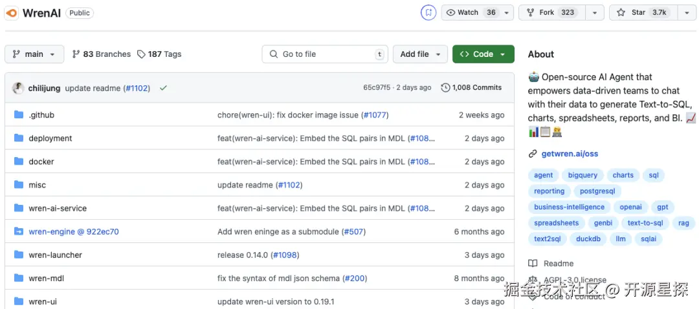
Task: Open the wren-launcher folder name
Action: click(x=55, y=255)
